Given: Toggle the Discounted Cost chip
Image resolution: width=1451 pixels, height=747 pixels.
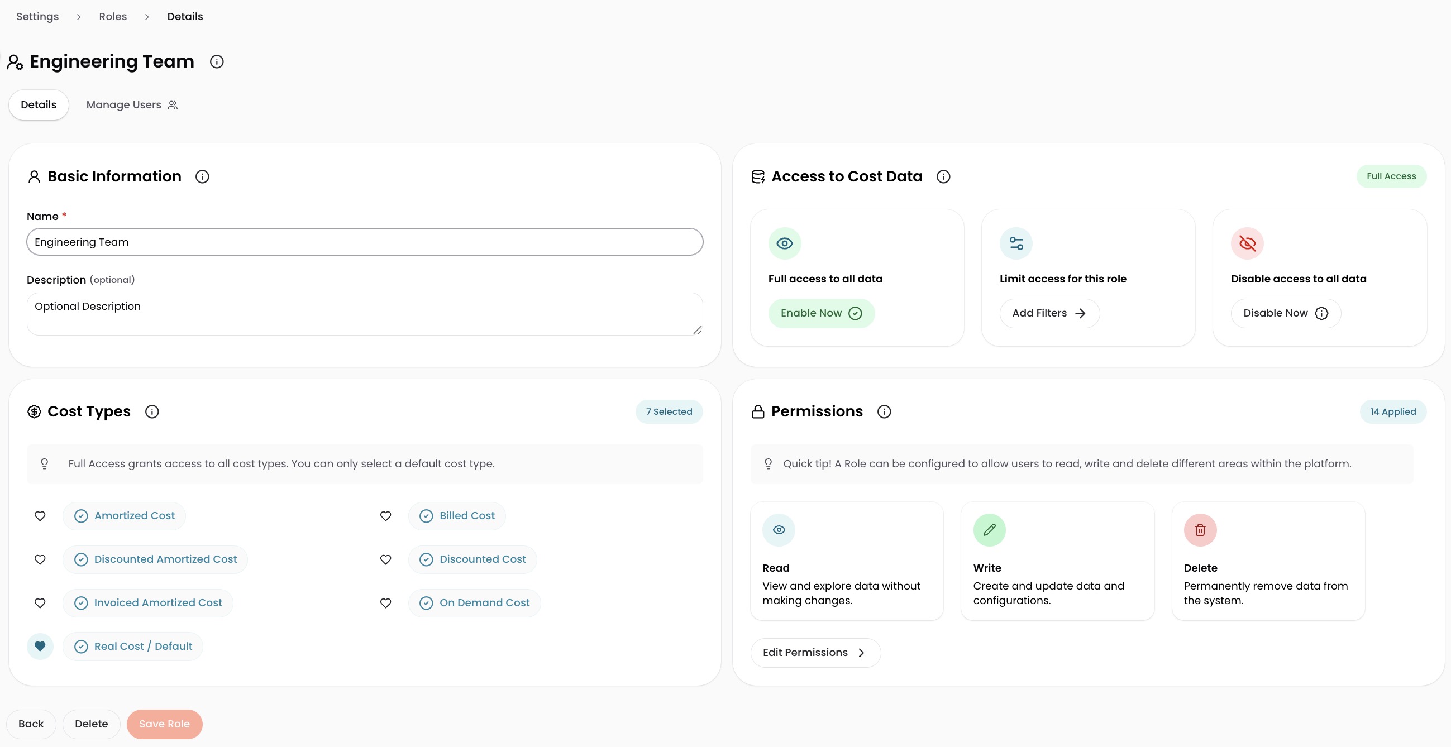Looking at the screenshot, I should (x=472, y=559).
